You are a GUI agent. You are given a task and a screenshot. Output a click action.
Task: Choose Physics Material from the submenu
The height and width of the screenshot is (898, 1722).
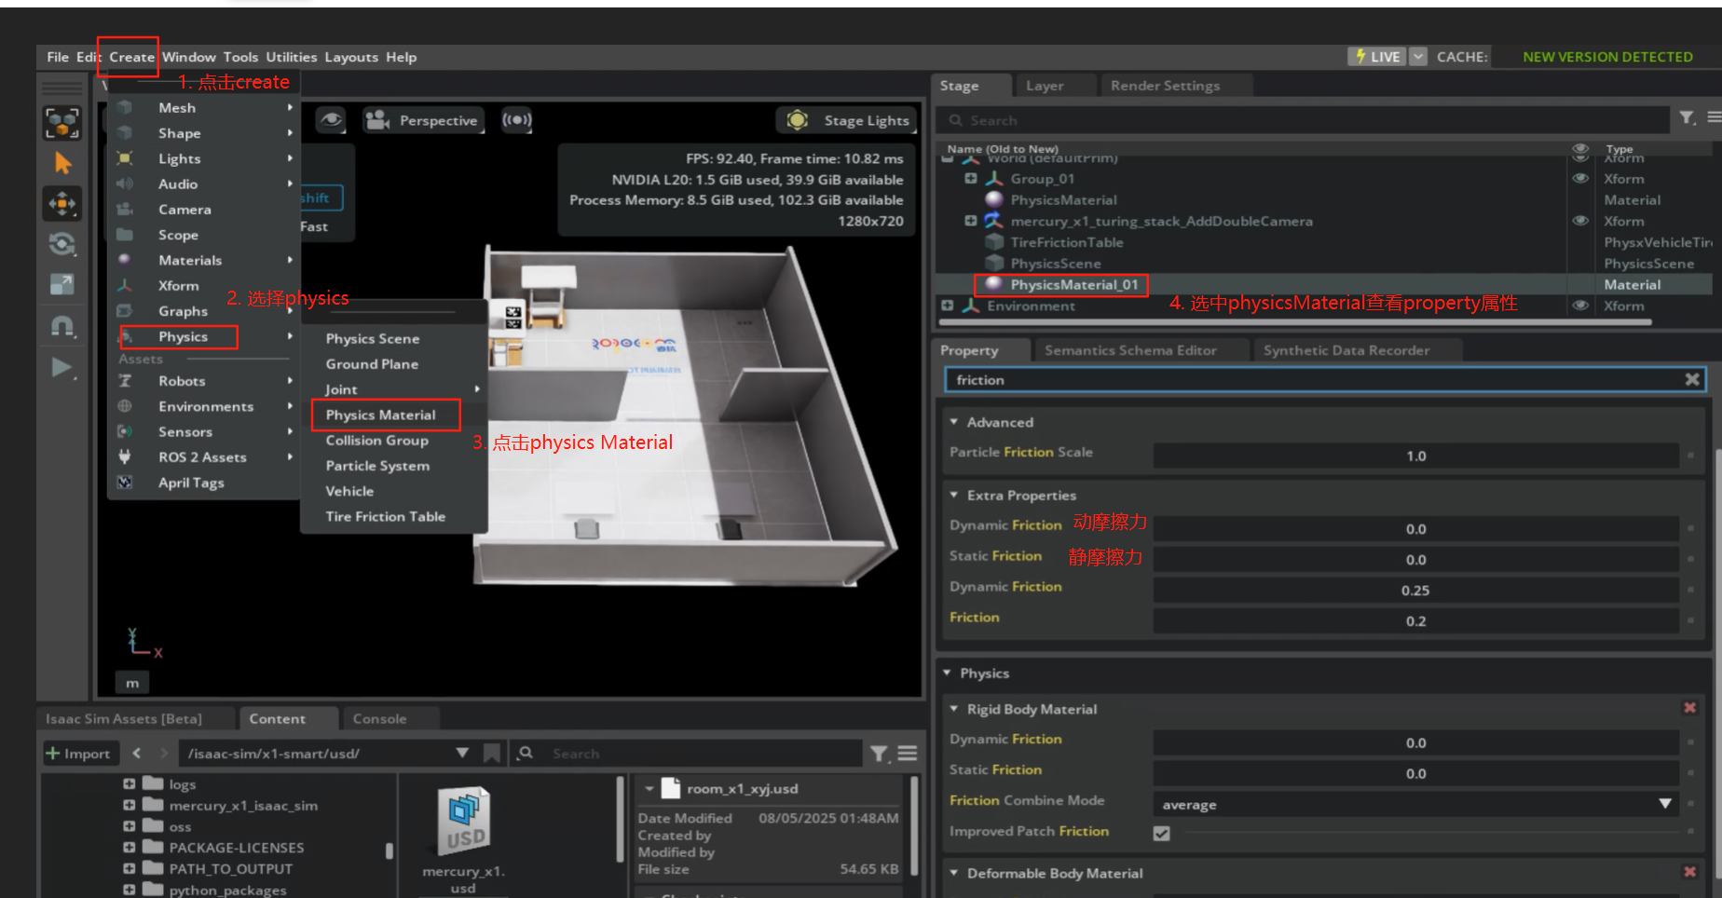[x=381, y=415]
